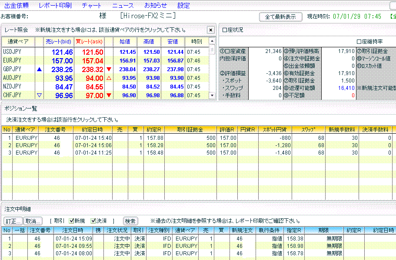Click order date 07-01-24 09:55

point(74,246)
